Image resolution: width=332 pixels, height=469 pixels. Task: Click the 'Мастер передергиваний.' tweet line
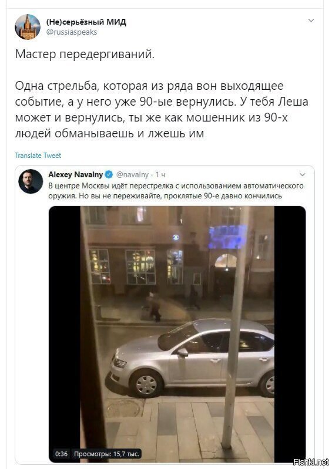[85, 54]
